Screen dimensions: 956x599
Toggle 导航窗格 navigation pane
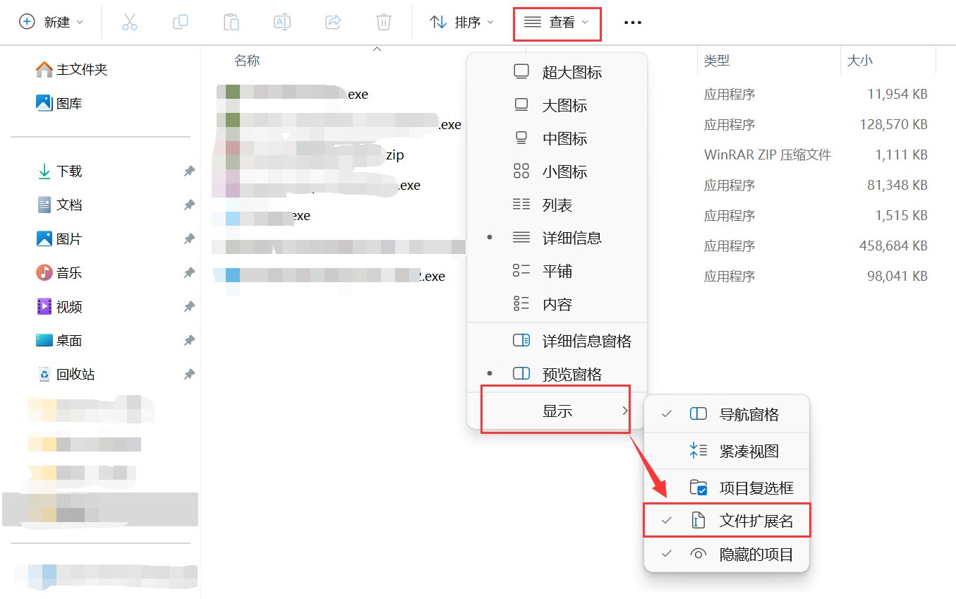(x=727, y=414)
